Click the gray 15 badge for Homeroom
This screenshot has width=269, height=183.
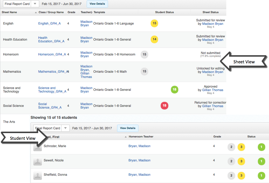coord(144,54)
